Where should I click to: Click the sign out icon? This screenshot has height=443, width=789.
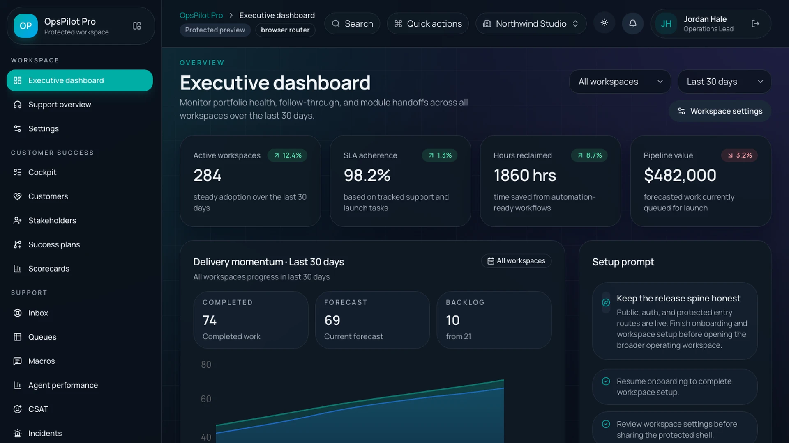coord(755,23)
